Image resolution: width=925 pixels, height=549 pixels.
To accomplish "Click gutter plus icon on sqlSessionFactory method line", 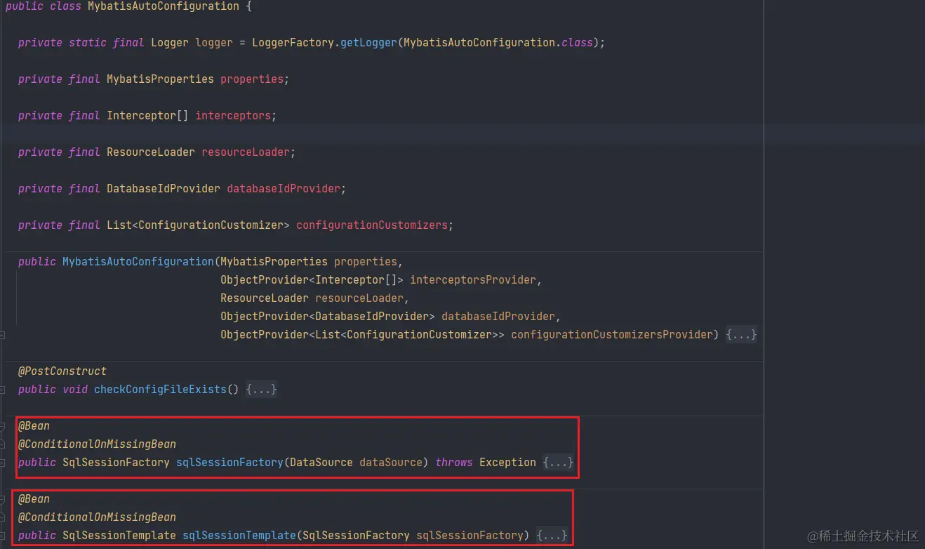I will tap(4, 463).
